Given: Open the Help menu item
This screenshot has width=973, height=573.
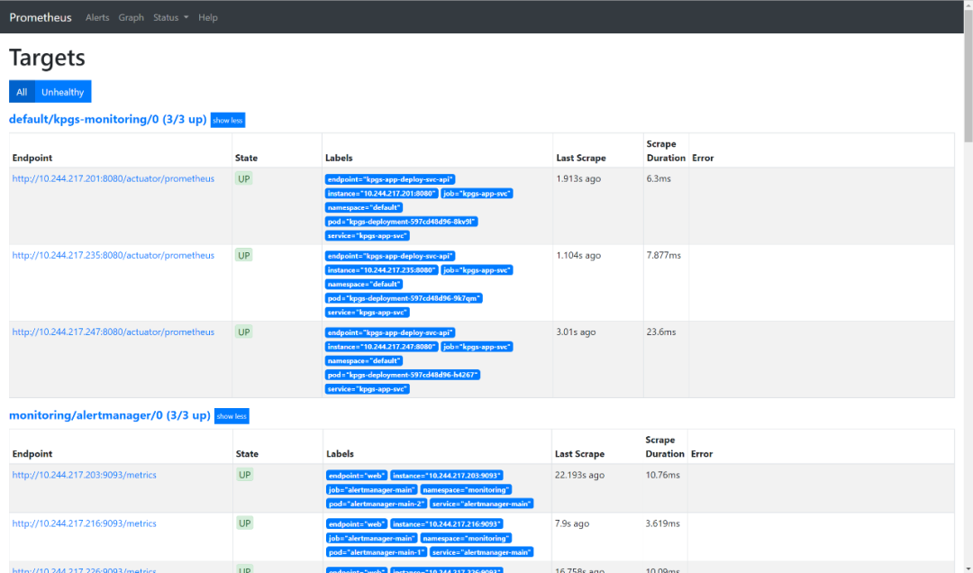Looking at the screenshot, I should [x=208, y=17].
